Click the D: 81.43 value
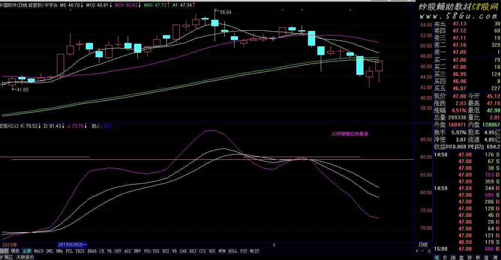The width and height of the screenshot is (501, 260). (x=52, y=126)
